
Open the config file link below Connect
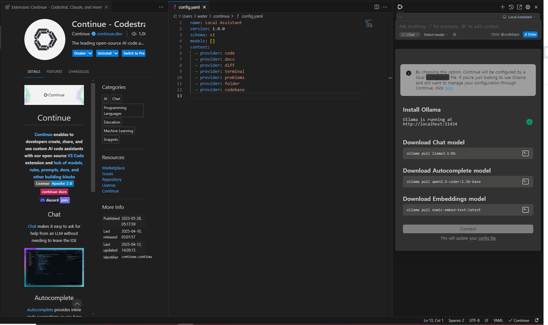tap(487, 238)
